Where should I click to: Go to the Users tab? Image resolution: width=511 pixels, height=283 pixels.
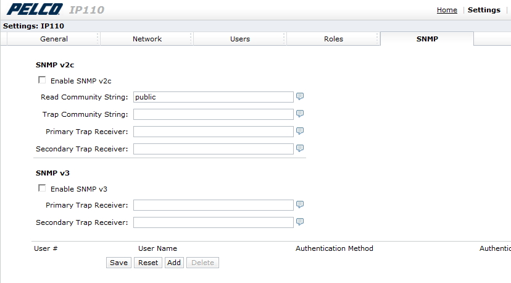click(x=239, y=39)
